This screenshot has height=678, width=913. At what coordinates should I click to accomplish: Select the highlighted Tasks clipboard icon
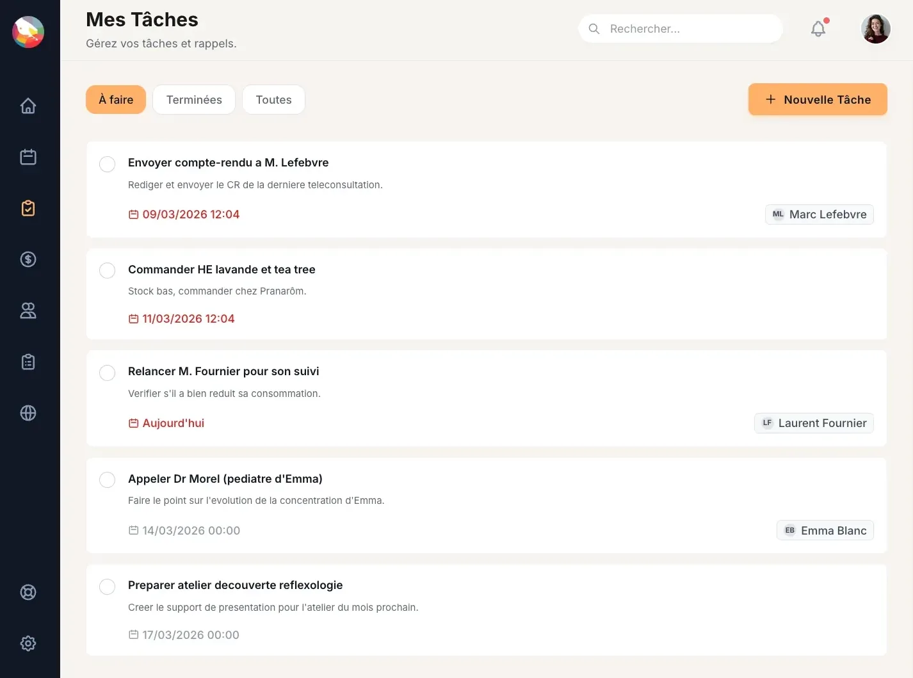[x=28, y=208]
